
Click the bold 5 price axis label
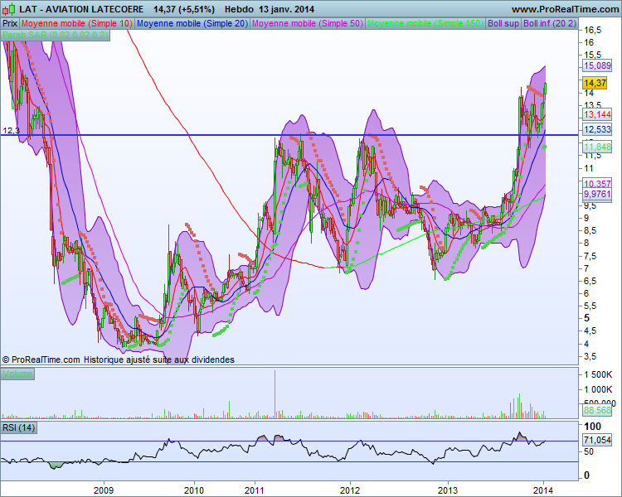586,318
